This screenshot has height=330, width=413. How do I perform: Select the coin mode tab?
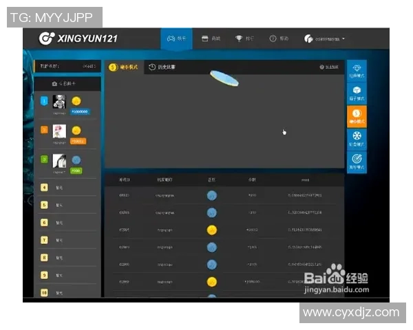(x=123, y=67)
